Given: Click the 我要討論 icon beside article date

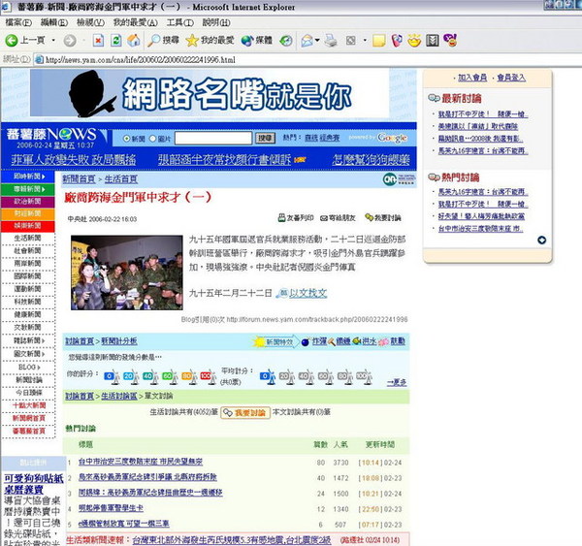Looking at the screenshot, I should pyautogui.click(x=383, y=217).
